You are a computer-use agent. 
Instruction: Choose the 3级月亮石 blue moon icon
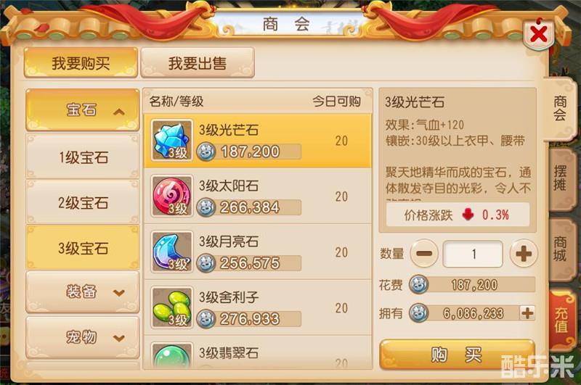[172, 252]
